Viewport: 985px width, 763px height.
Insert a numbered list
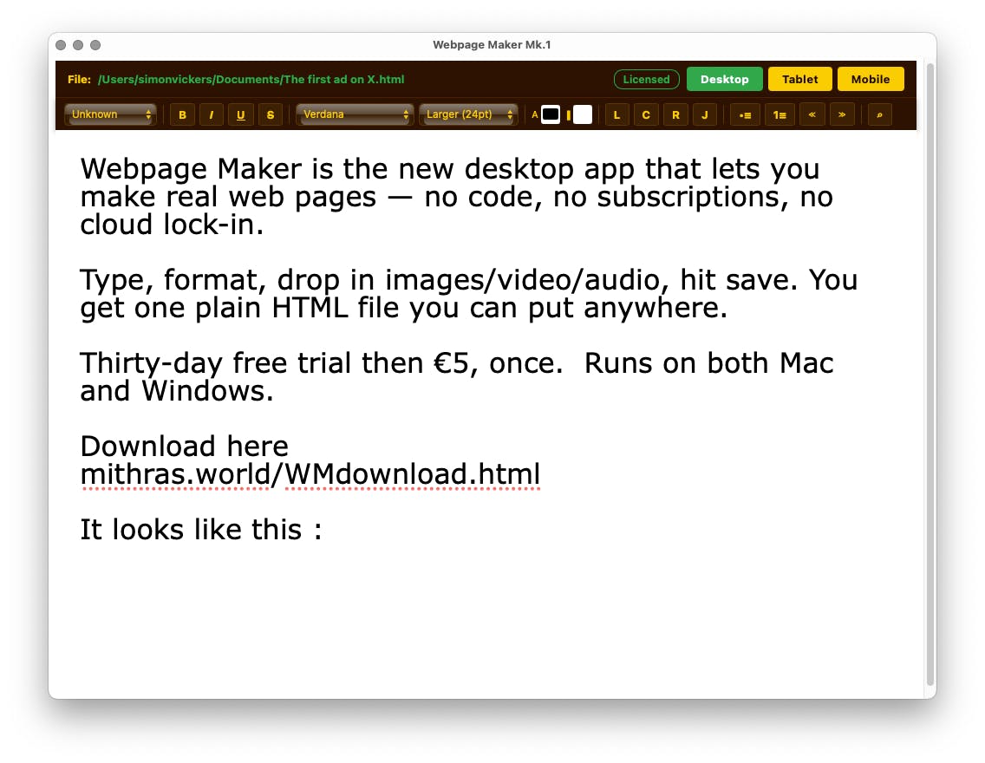pyautogui.click(x=780, y=115)
